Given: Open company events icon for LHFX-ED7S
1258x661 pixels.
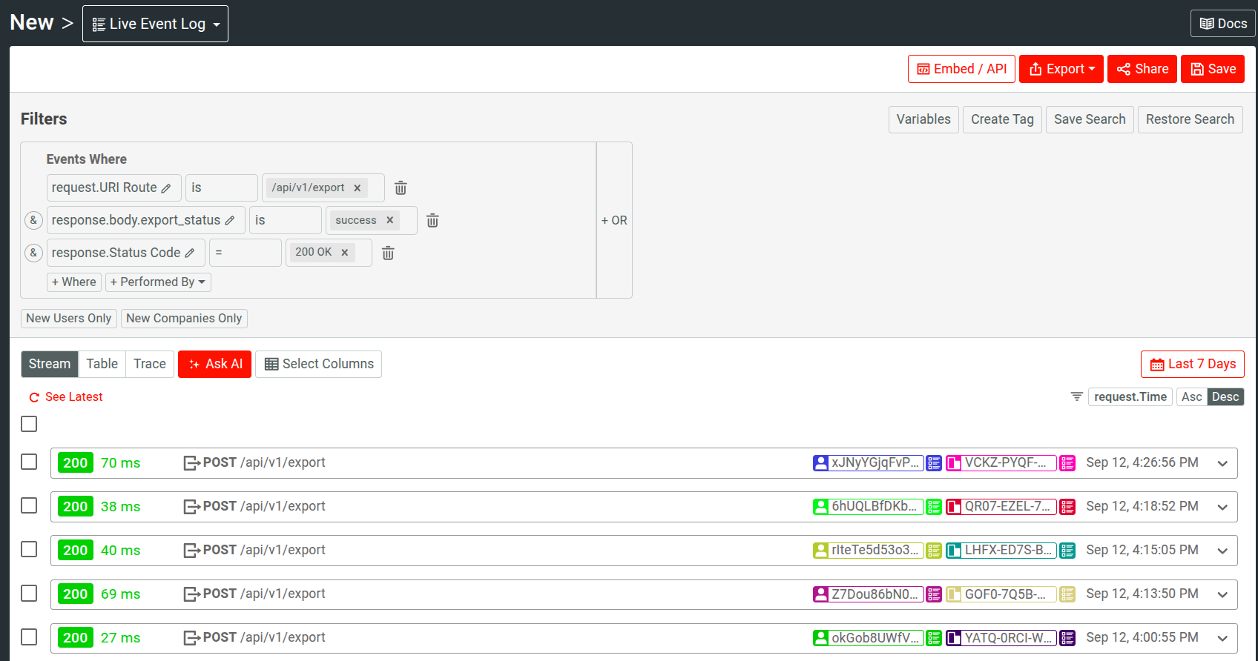Looking at the screenshot, I should click(x=1067, y=551).
